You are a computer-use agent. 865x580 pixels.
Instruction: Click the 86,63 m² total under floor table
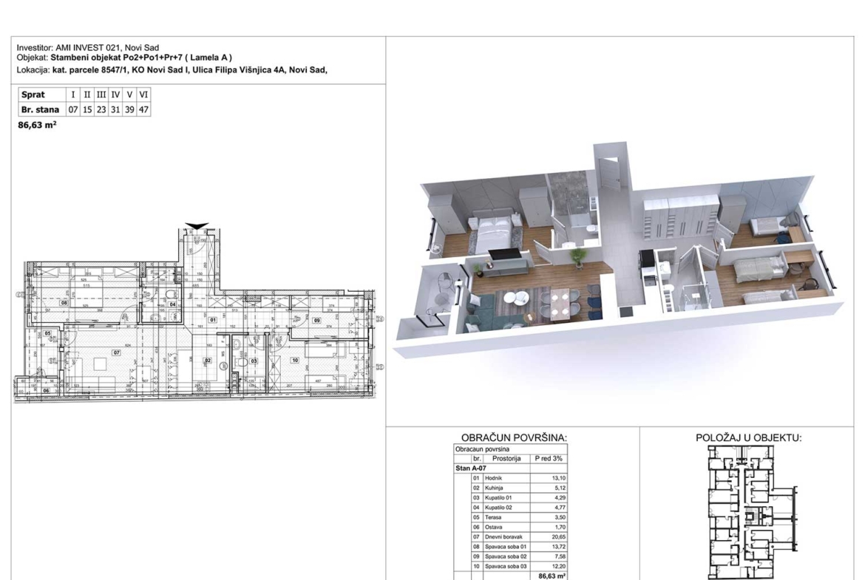(38, 126)
